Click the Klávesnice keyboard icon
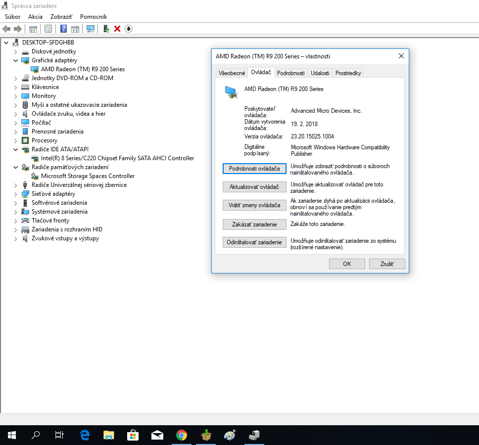This screenshot has height=445, width=479. 25,88
